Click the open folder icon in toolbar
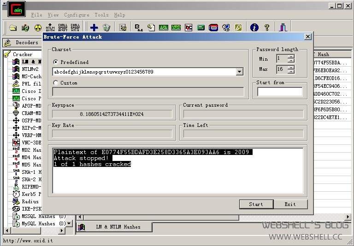Viewport: 354px width, 246px height. point(13,28)
